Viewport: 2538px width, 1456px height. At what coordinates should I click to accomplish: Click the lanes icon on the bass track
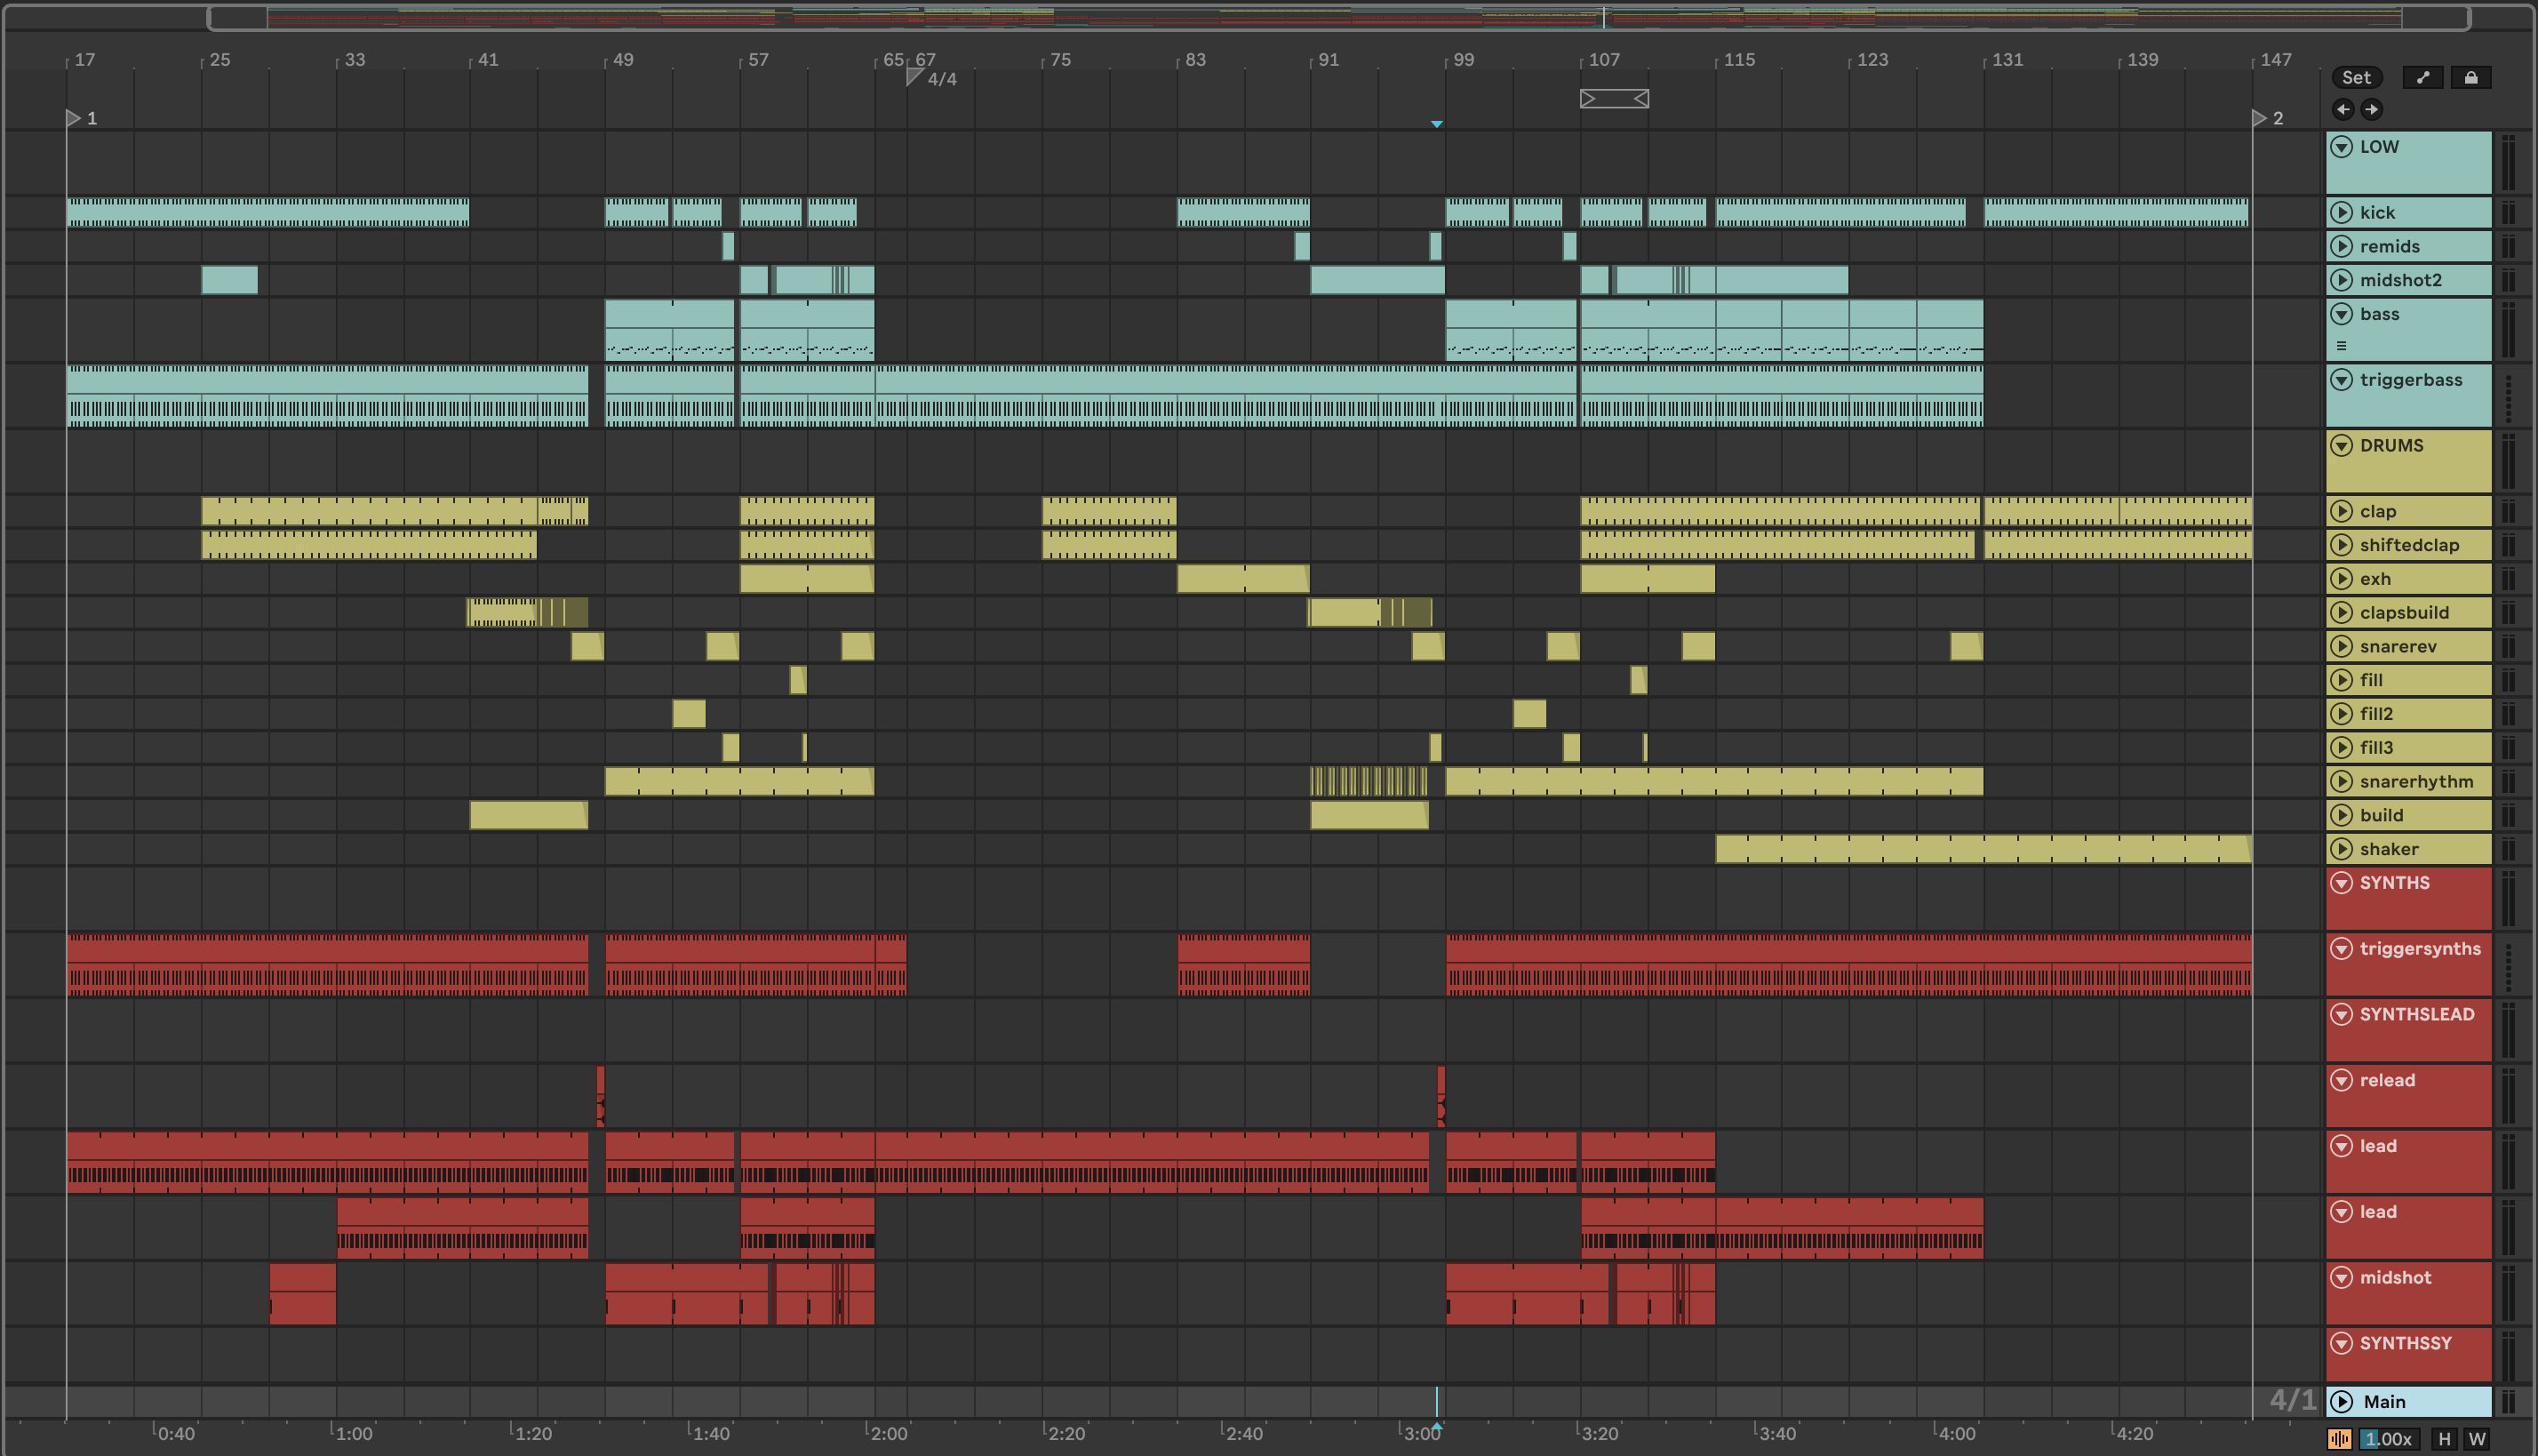pos(2341,346)
